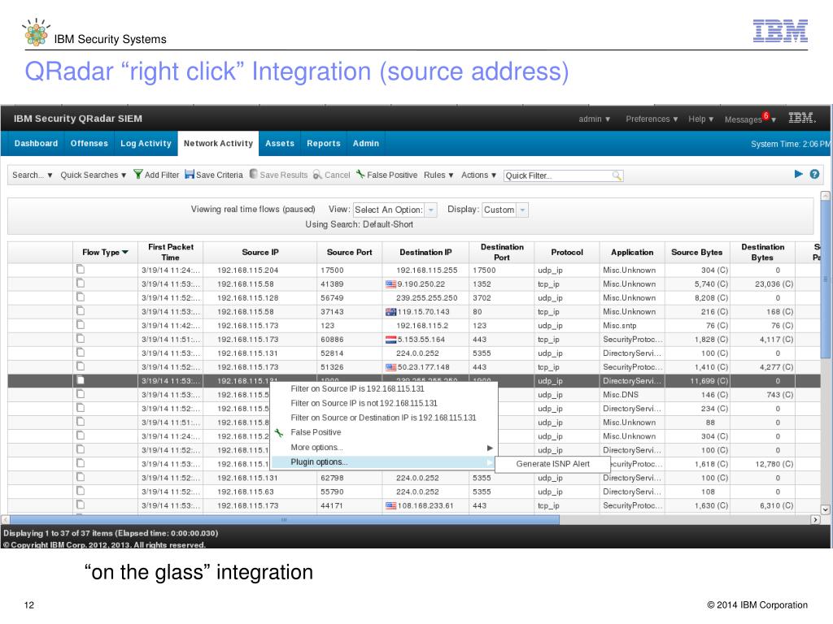Expand the Quick Searches menu
Image resolution: width=833 pixels, height=624 pixels.
coord(94,175)
